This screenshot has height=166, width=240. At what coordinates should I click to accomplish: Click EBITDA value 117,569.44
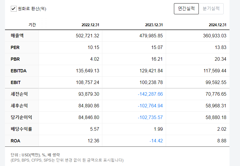215,71
